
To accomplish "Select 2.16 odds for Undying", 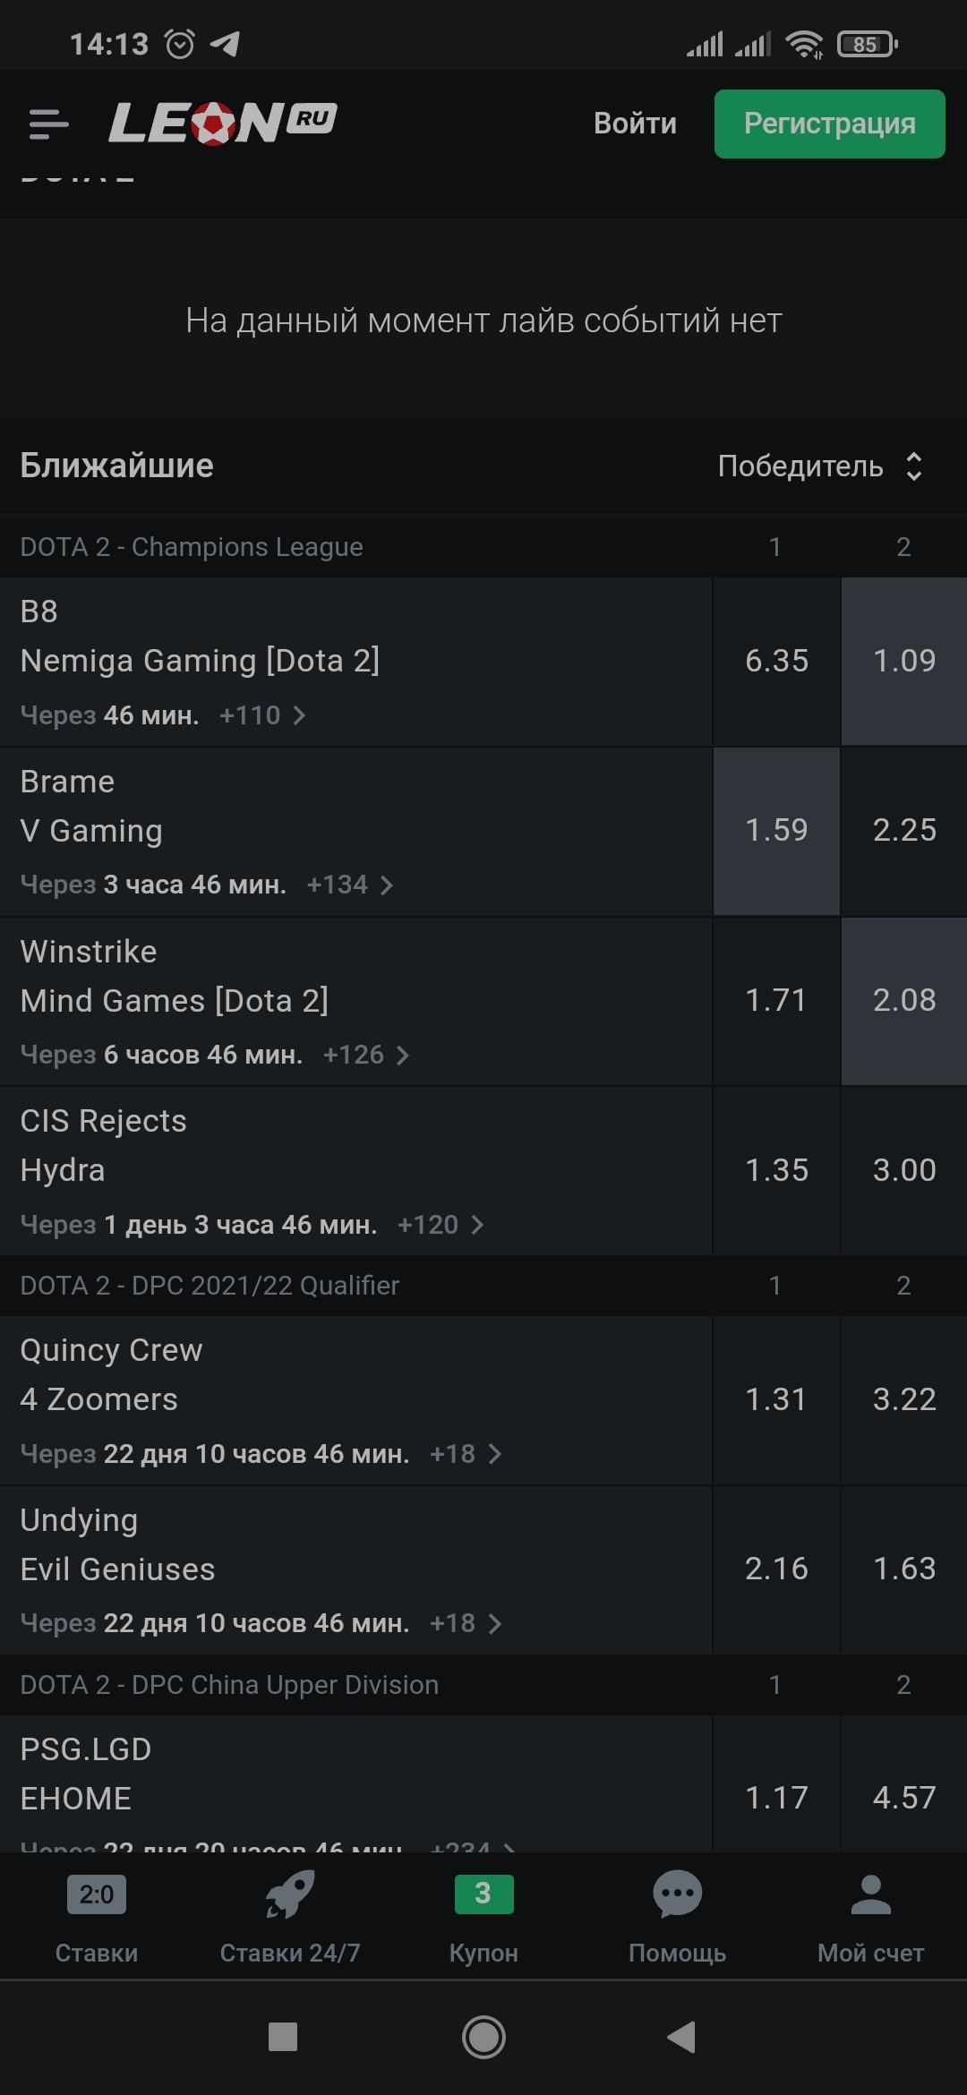I will coord(776,1569).
